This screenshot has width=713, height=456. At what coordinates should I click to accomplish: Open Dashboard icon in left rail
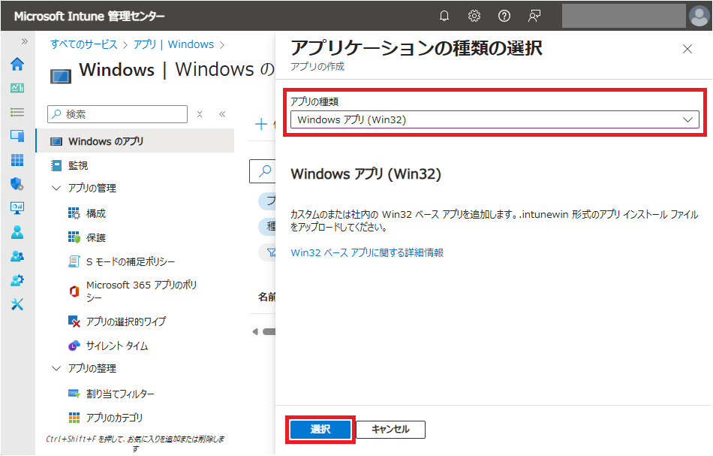pos(17,88)
